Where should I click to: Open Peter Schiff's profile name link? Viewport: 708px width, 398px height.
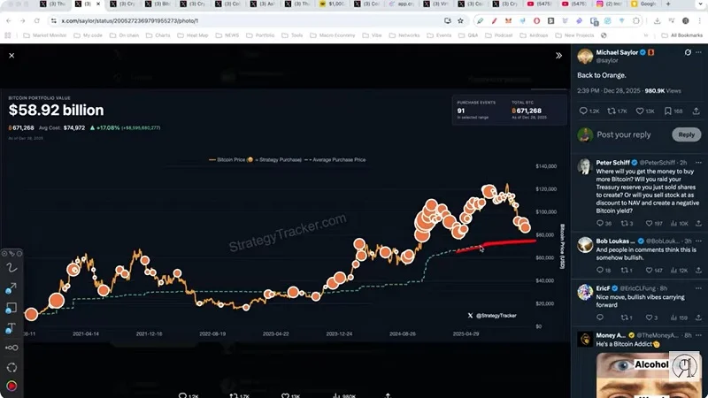616,164
